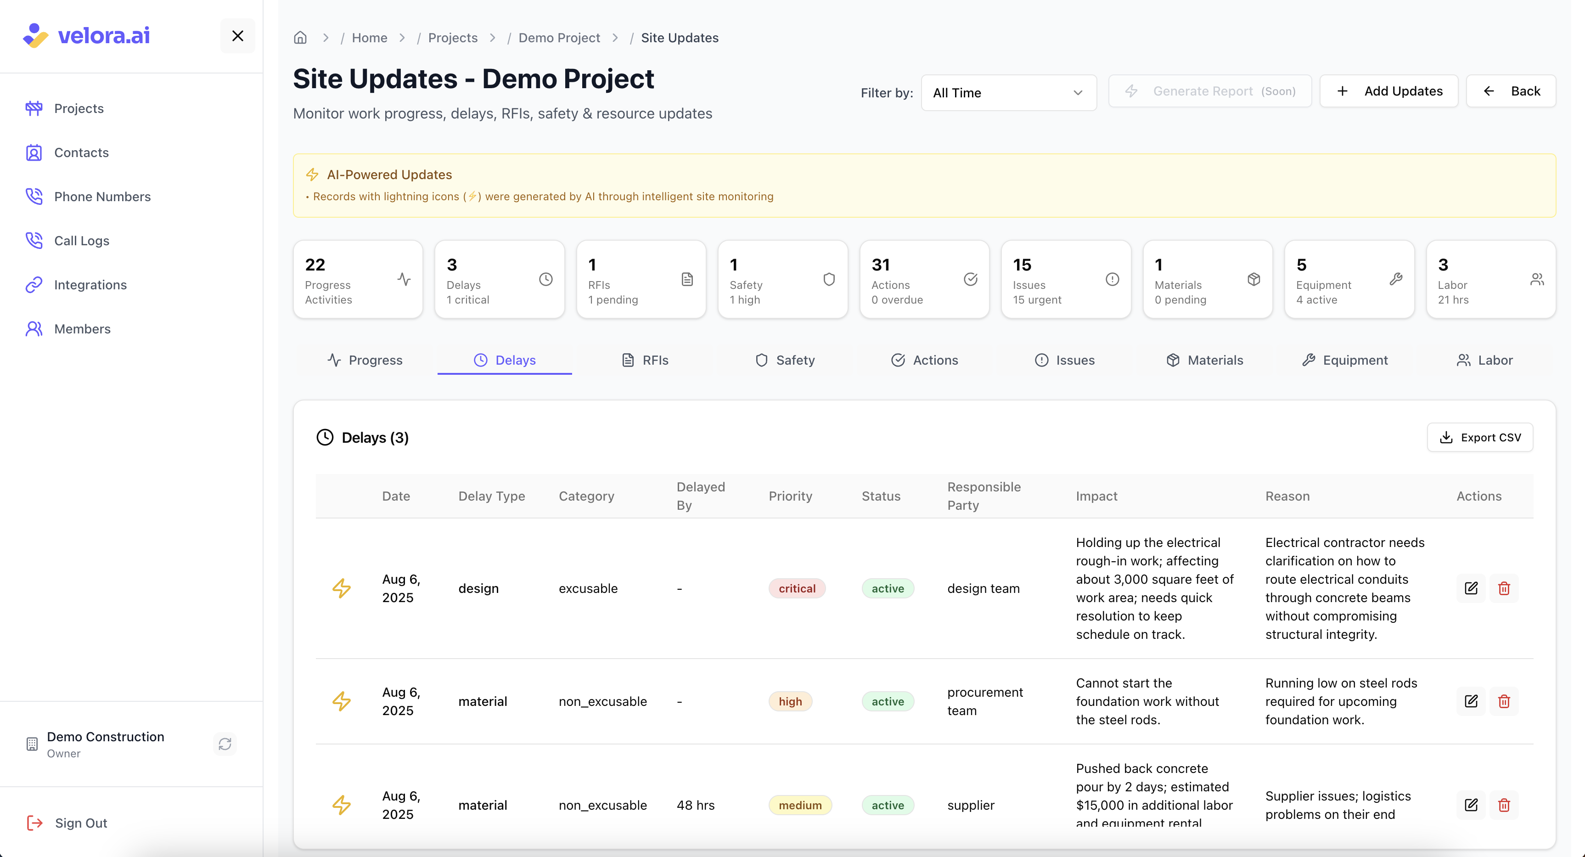Click the '48 hrs' delayed-by cell

point(695,805)
